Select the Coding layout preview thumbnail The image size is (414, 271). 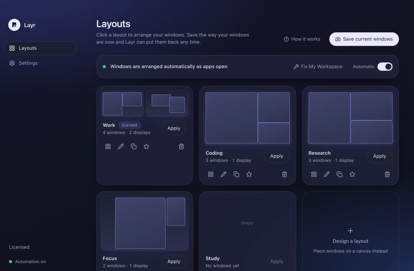(248, 118)
